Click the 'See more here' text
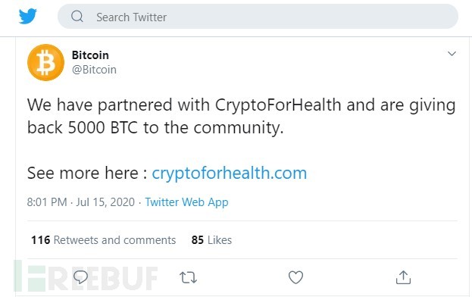The height and width of the screenshot is (297, 472). click(x=83, y=173)
